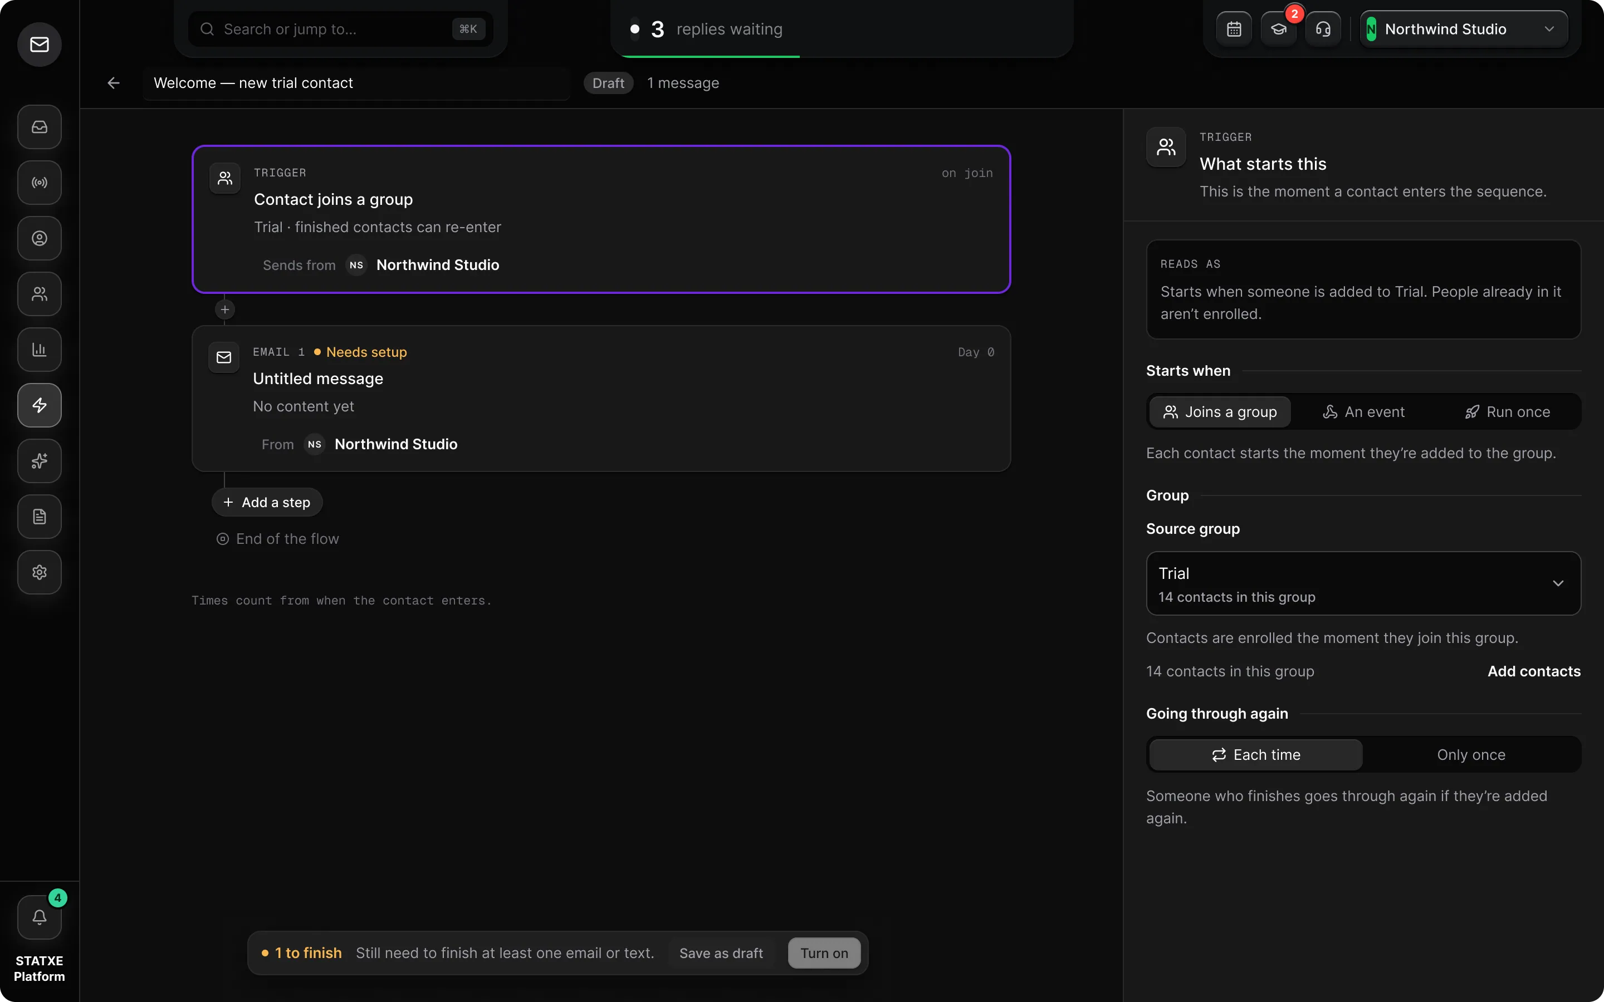
Task: Click the NS avatar beside Sends from
Action: (356, 265)
